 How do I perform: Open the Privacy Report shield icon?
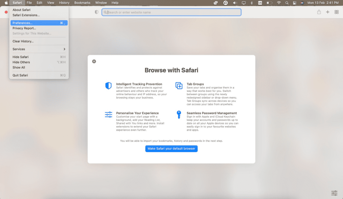[x=96, y=12]
